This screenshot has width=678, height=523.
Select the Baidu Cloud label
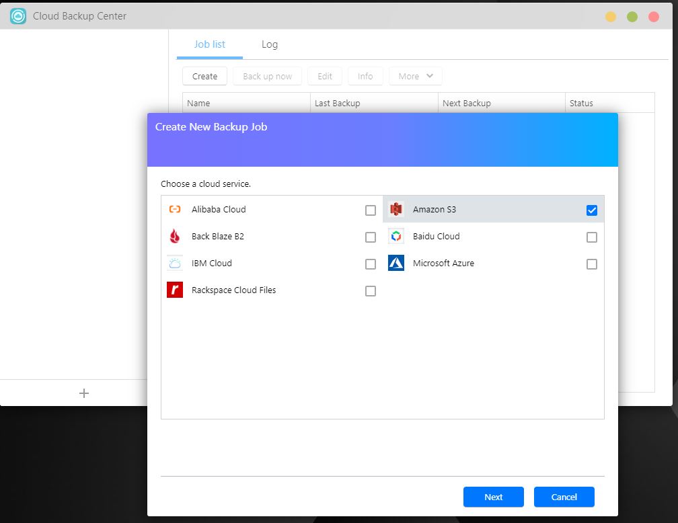tap(437, 236)
